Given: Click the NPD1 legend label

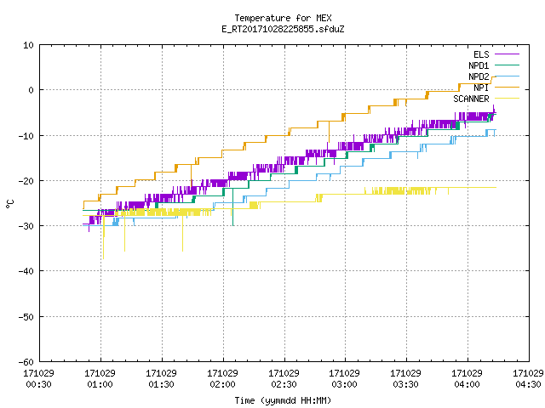Looking at the screenshot, I should 479,65.
